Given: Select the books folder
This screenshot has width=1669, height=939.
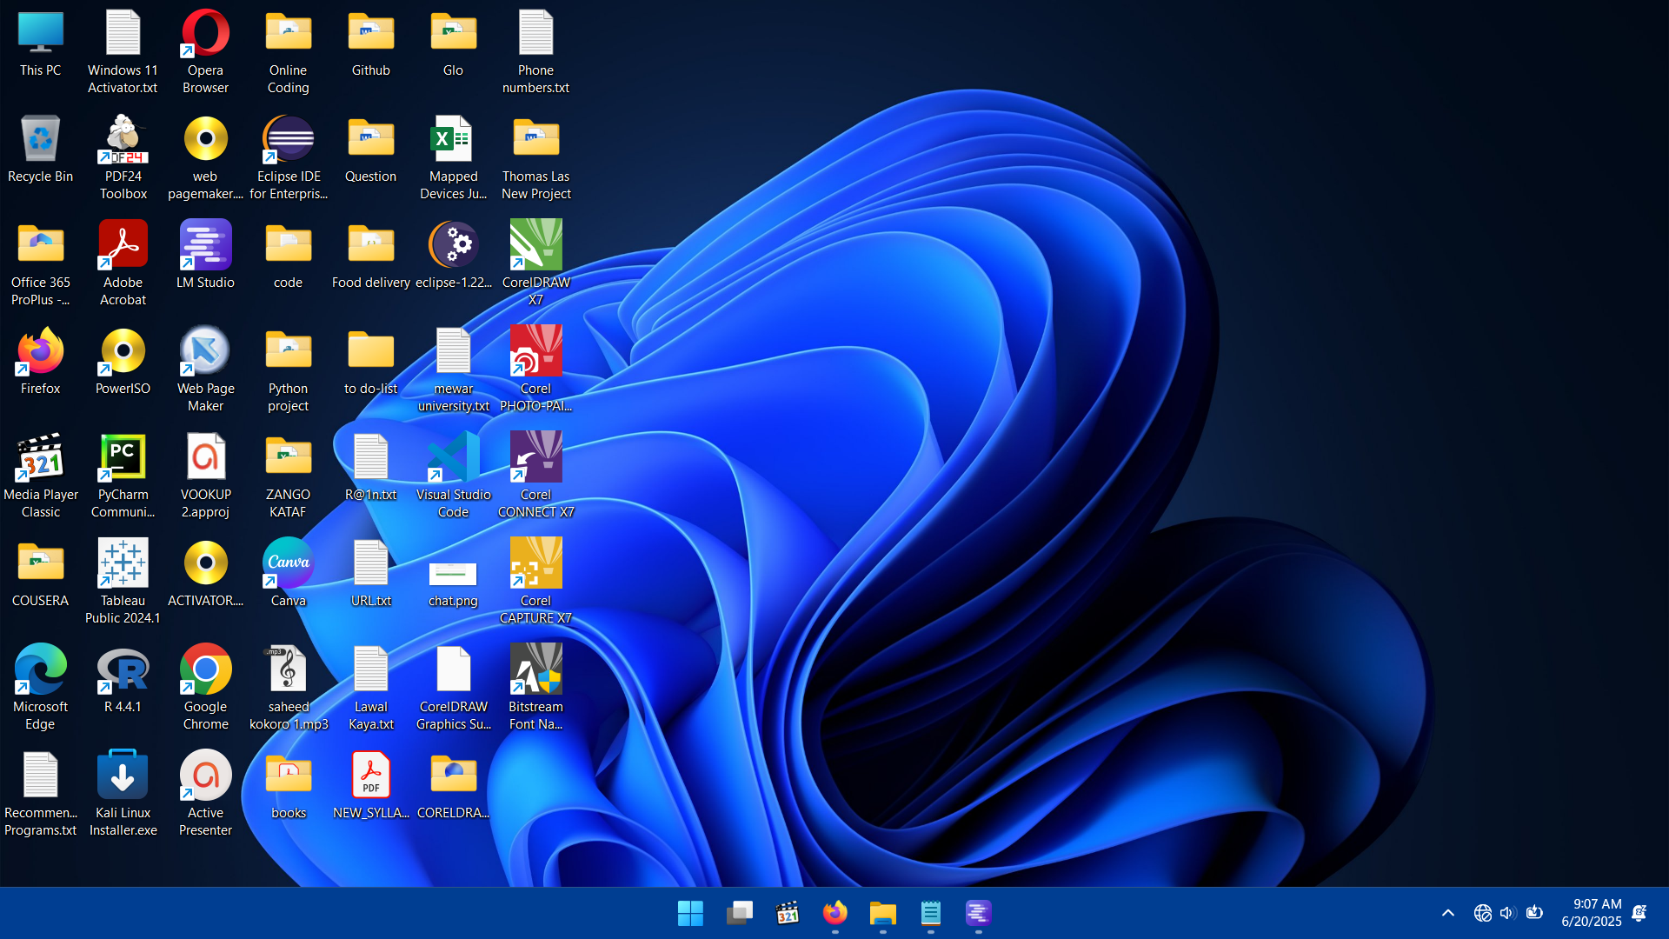Looking at the screenshot, I should point(289,786).
